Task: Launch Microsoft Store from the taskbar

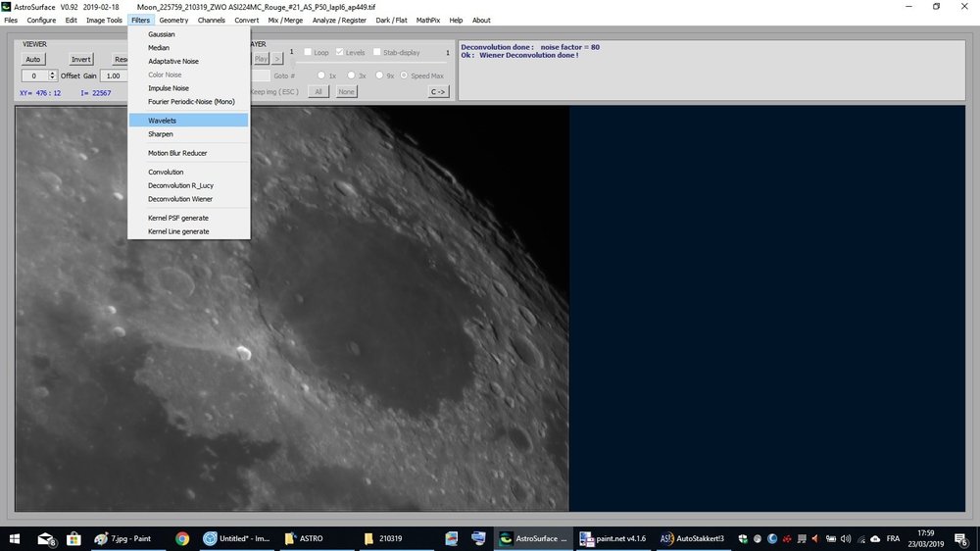Action: [x=73, y=538]
